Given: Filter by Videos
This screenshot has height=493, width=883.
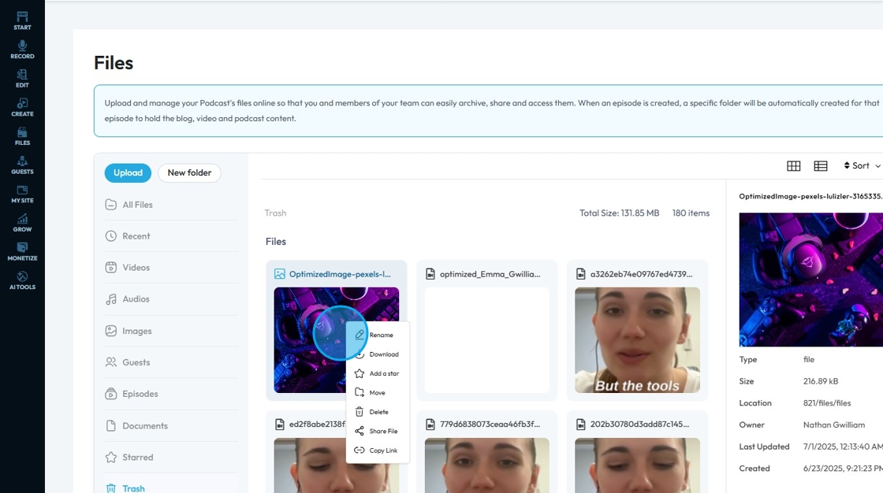Looking at the screenshot, I should click(171, 267).
